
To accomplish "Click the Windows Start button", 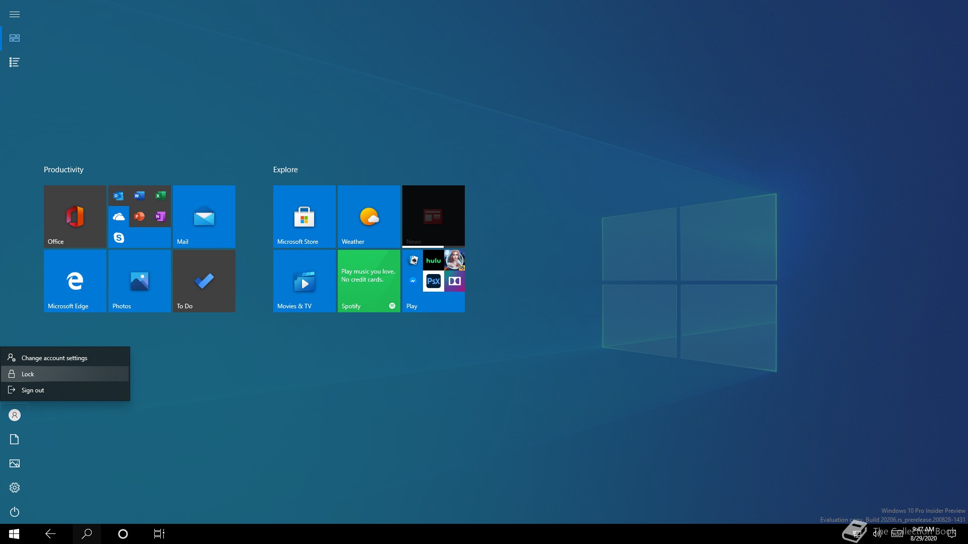I will (x=14, y=534).
